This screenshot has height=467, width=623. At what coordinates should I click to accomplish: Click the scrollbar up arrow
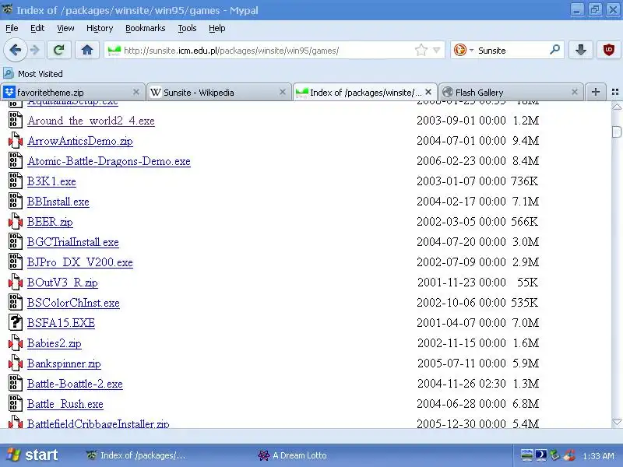617,107
